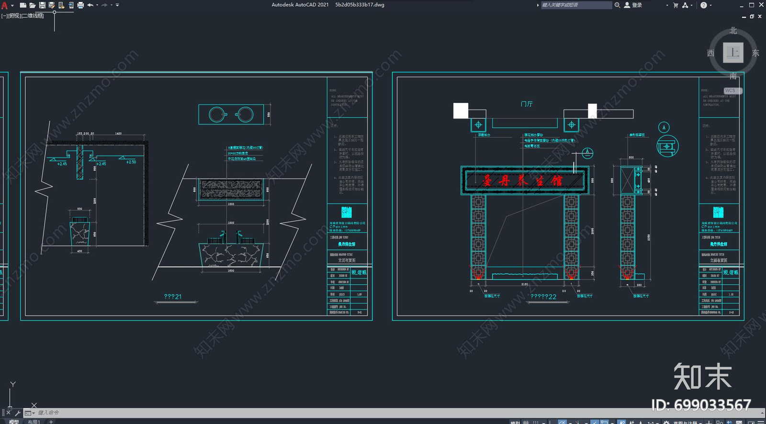Run search with magnifier icon
Screen dimensions: 766x424
617,5
